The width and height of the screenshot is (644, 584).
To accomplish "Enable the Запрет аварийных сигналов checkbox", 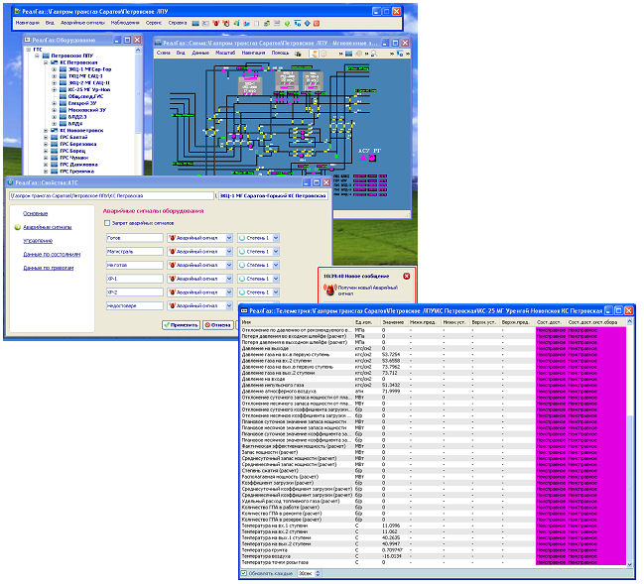I will point(107,223).
